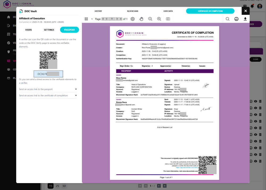Expand Send an access link to the passport
The width and height of the screenshot is (266, 190).
(x=48, y=89)
